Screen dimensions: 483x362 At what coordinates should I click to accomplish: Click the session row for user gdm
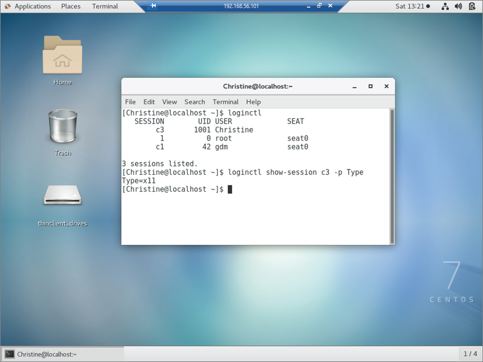(x=232, y=147)
